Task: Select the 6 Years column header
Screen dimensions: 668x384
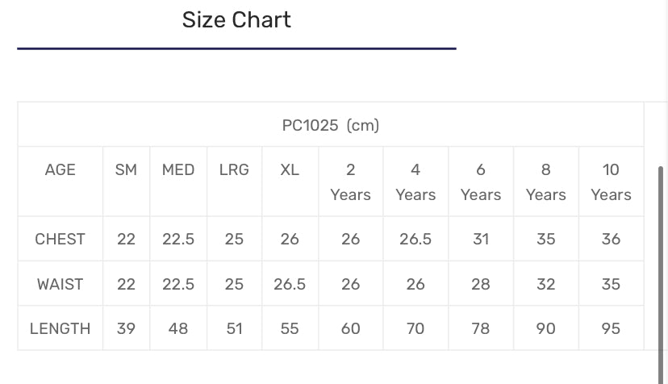Action: (481, 182)
